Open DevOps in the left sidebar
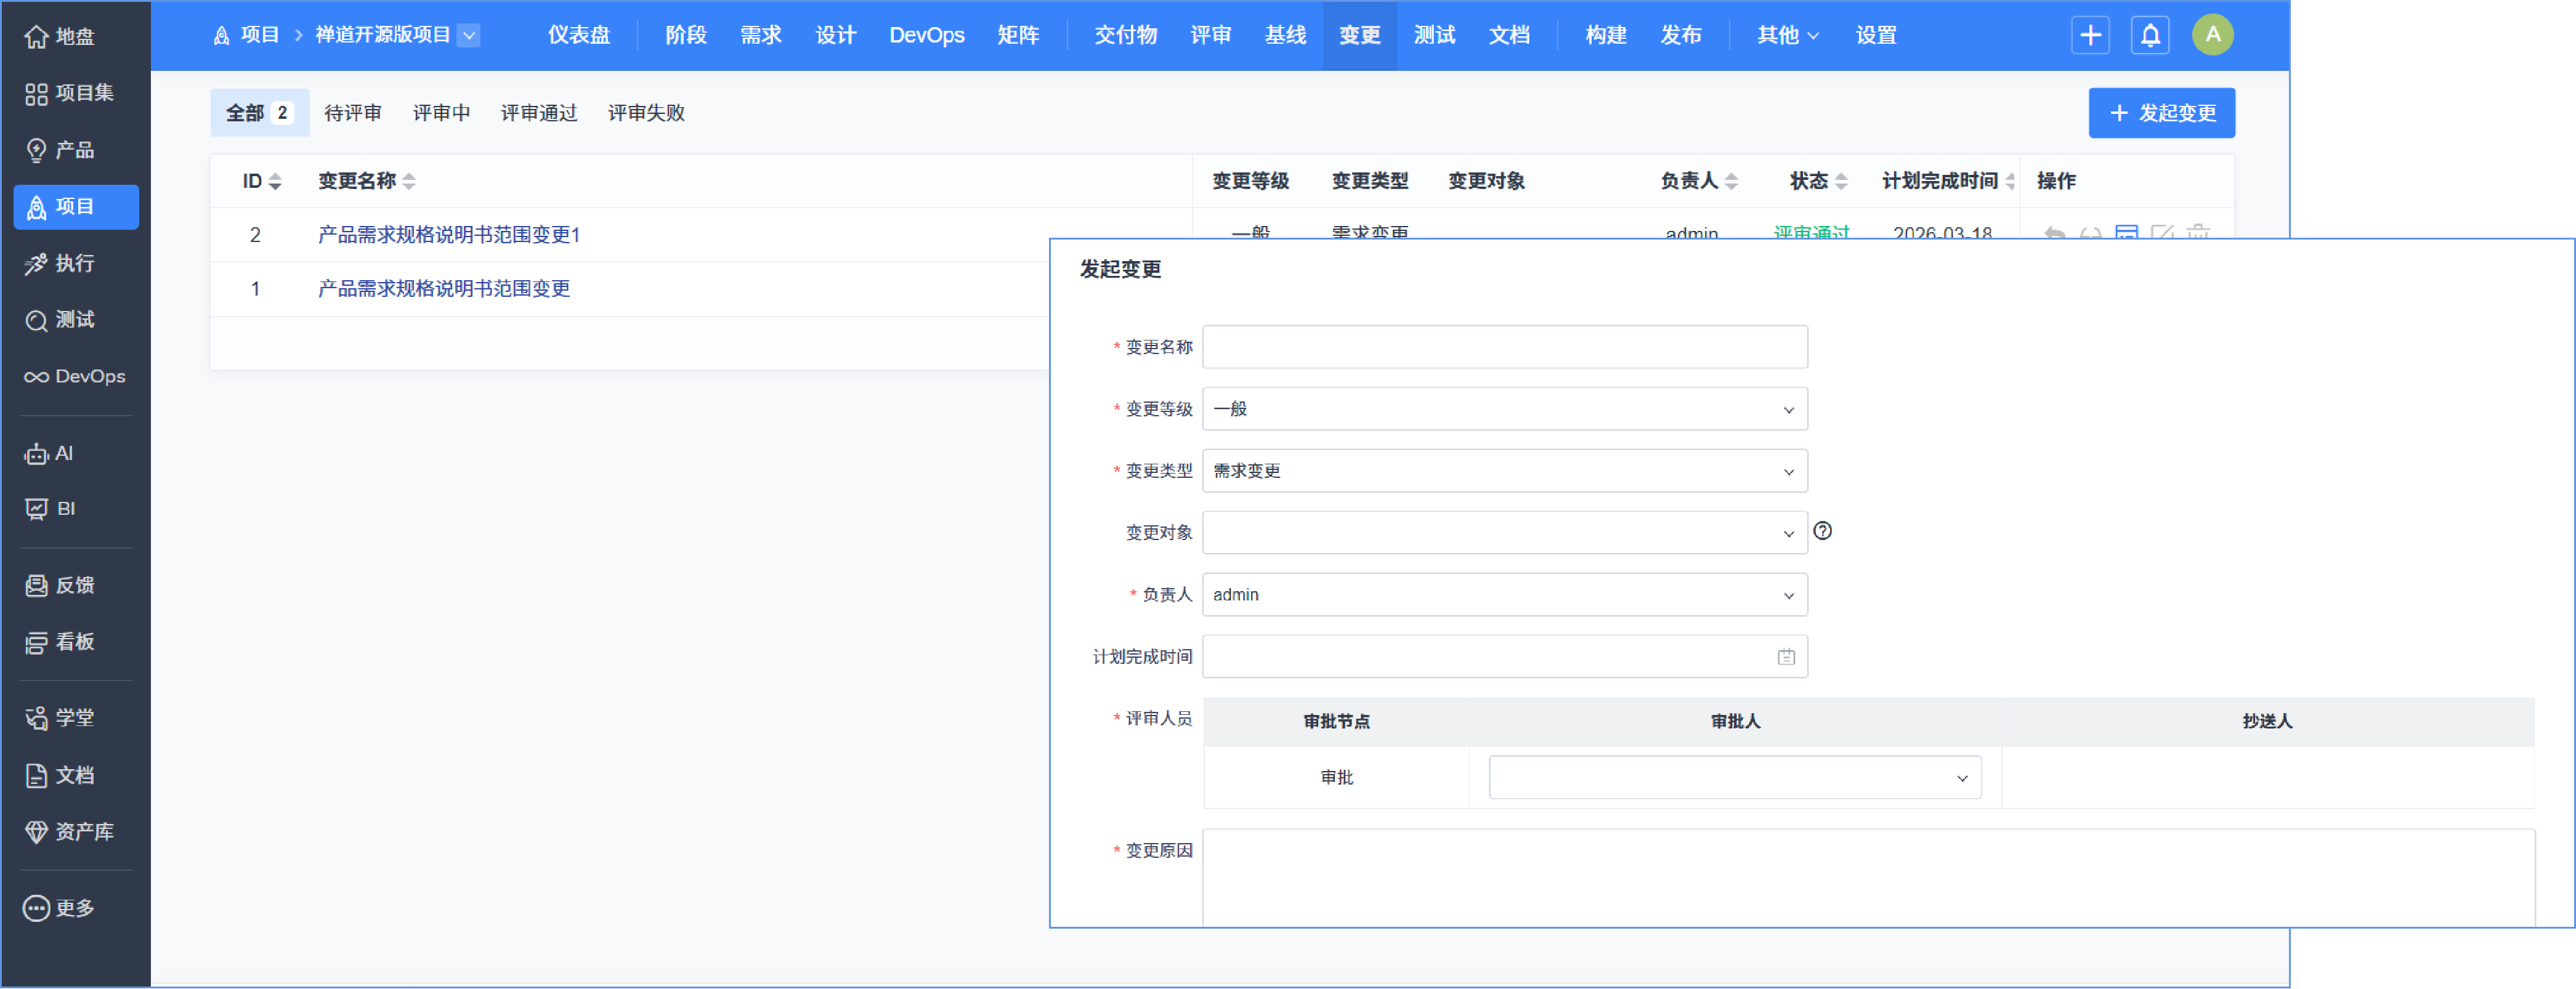The image size is (2576, 989). tap(75, 377)
